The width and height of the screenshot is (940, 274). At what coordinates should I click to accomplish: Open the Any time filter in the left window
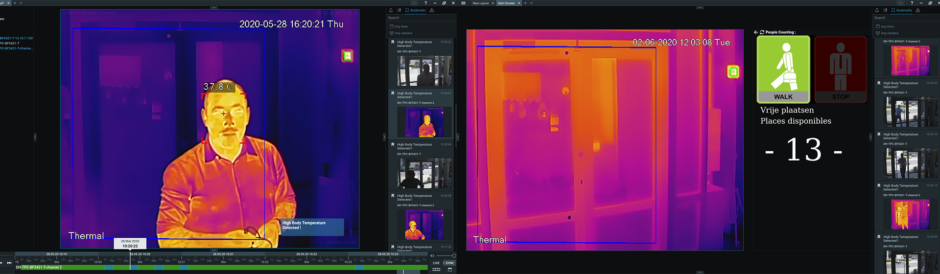coord(399,26)
